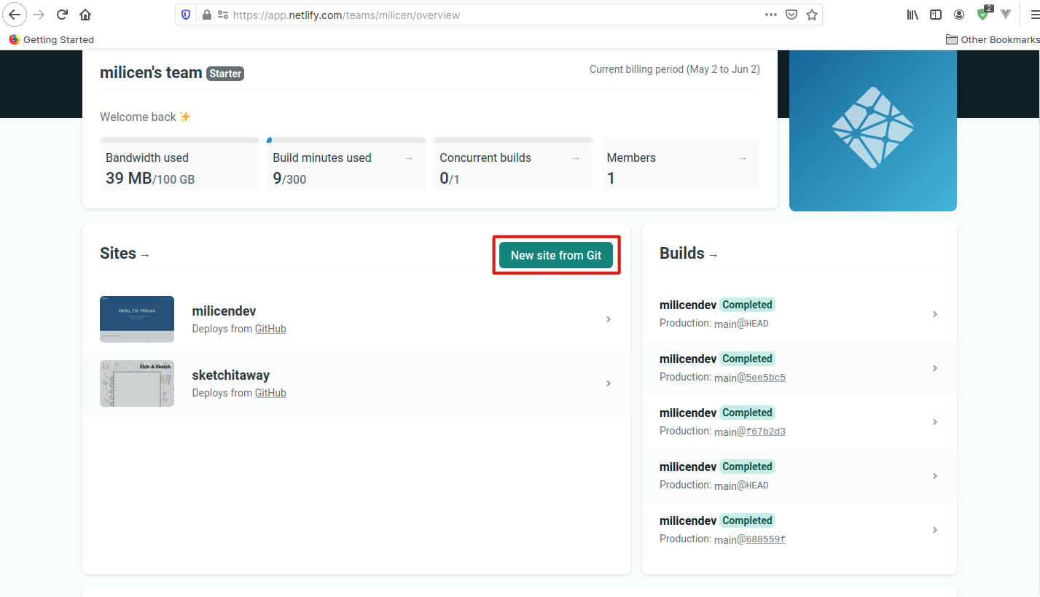This screenshot has width=1040, height=597.
Task: Open chevron of the build at 688559f
Action: click(x=935, y=530)
